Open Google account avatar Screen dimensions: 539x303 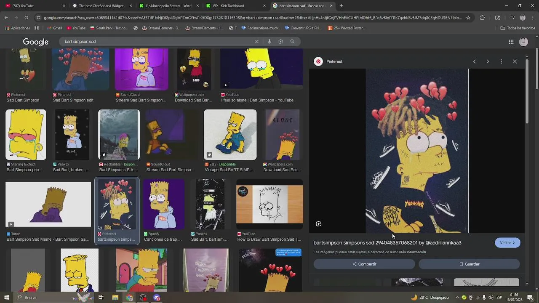pyautogui.click(x=523, y=42)
